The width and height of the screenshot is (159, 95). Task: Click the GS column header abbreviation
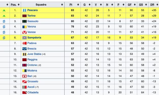[141, 5]
